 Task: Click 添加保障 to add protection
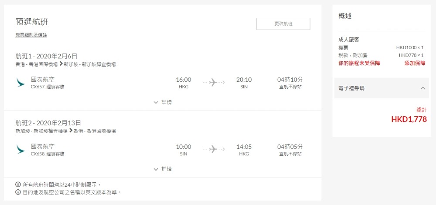(x=414, y=63)
